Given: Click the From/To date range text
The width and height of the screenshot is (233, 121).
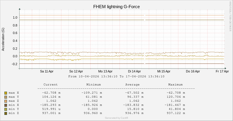Looking at the screenshot, I should coord(116,76).
